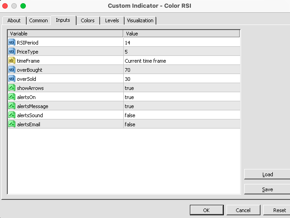Load a preset with the Load button
290x218 pixels.
click(x=267, y=174)
